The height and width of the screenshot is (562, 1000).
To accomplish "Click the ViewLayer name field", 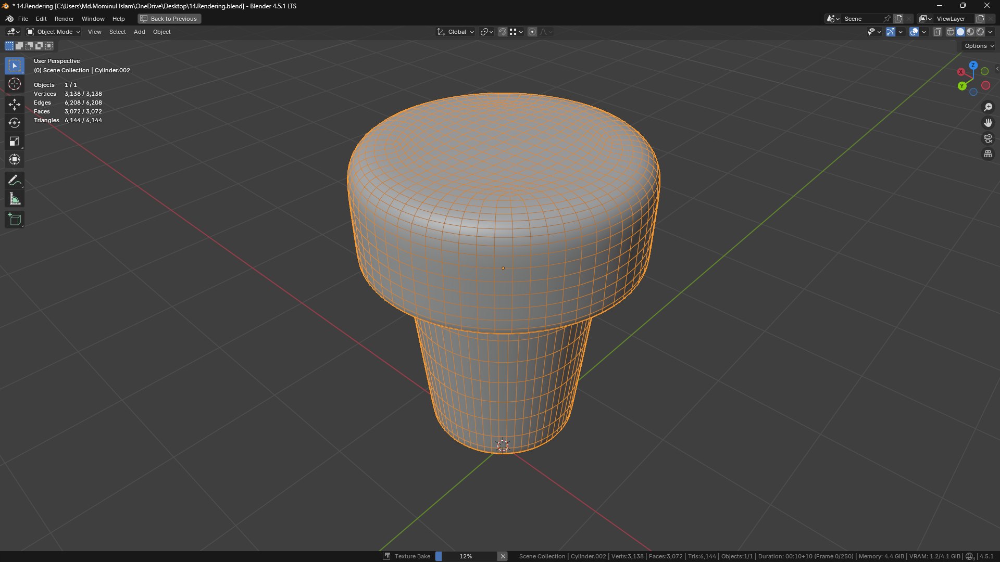I will point(953,19).
